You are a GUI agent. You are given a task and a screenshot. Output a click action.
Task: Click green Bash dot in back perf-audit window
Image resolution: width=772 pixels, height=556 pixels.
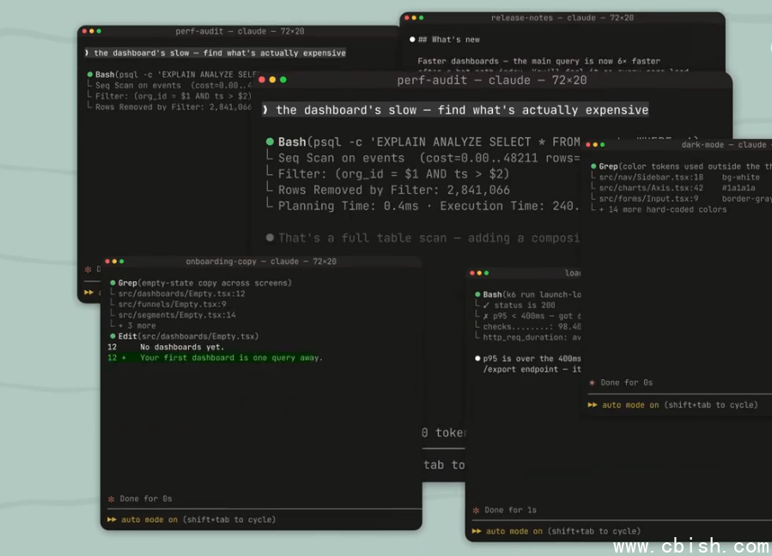(90, 75)
